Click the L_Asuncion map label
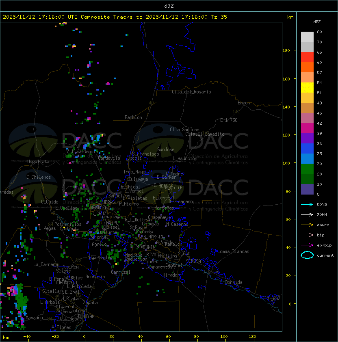Viewport: 338px width, 342px height. tap(185, 158)
